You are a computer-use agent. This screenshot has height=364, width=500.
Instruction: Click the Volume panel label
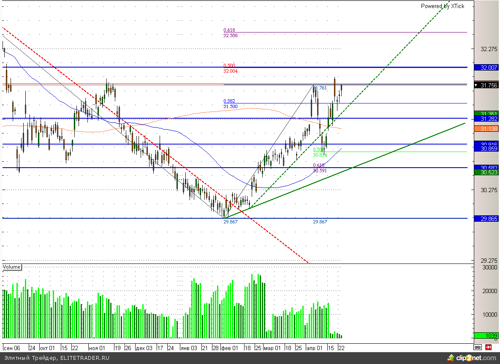click(x=12, y=267)
